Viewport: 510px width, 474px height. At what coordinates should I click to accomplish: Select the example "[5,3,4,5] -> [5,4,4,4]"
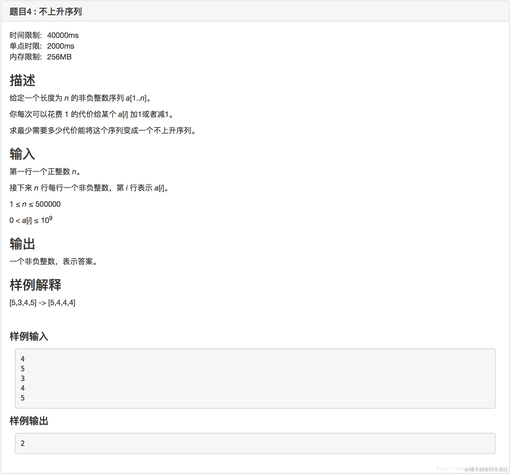pos(42,302)
